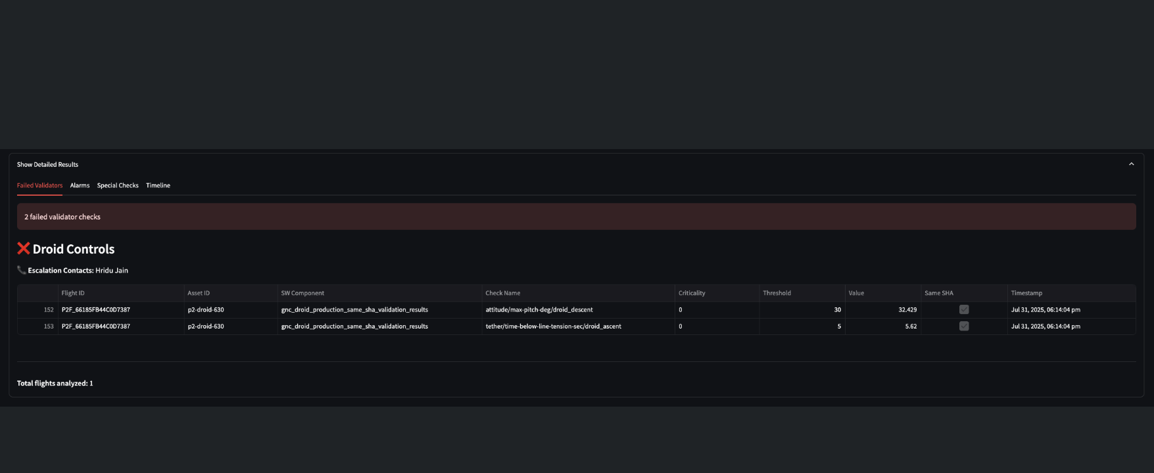
Task: Select row number 152 index cell
Action: click(37, 309)
